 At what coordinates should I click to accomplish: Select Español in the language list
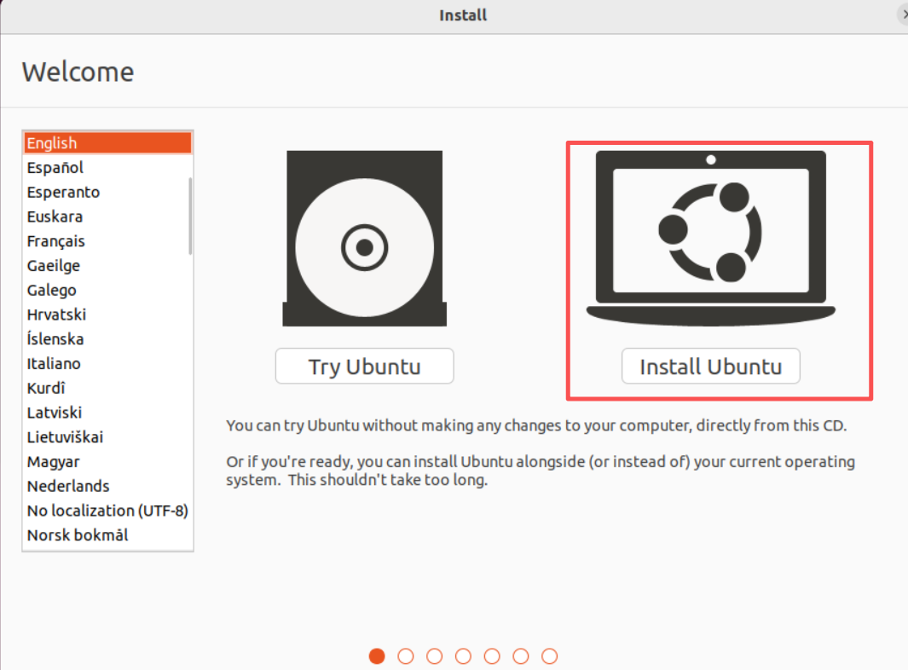tap(107, 167)
